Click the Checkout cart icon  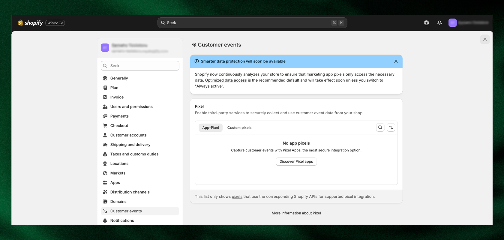[105, 126]
